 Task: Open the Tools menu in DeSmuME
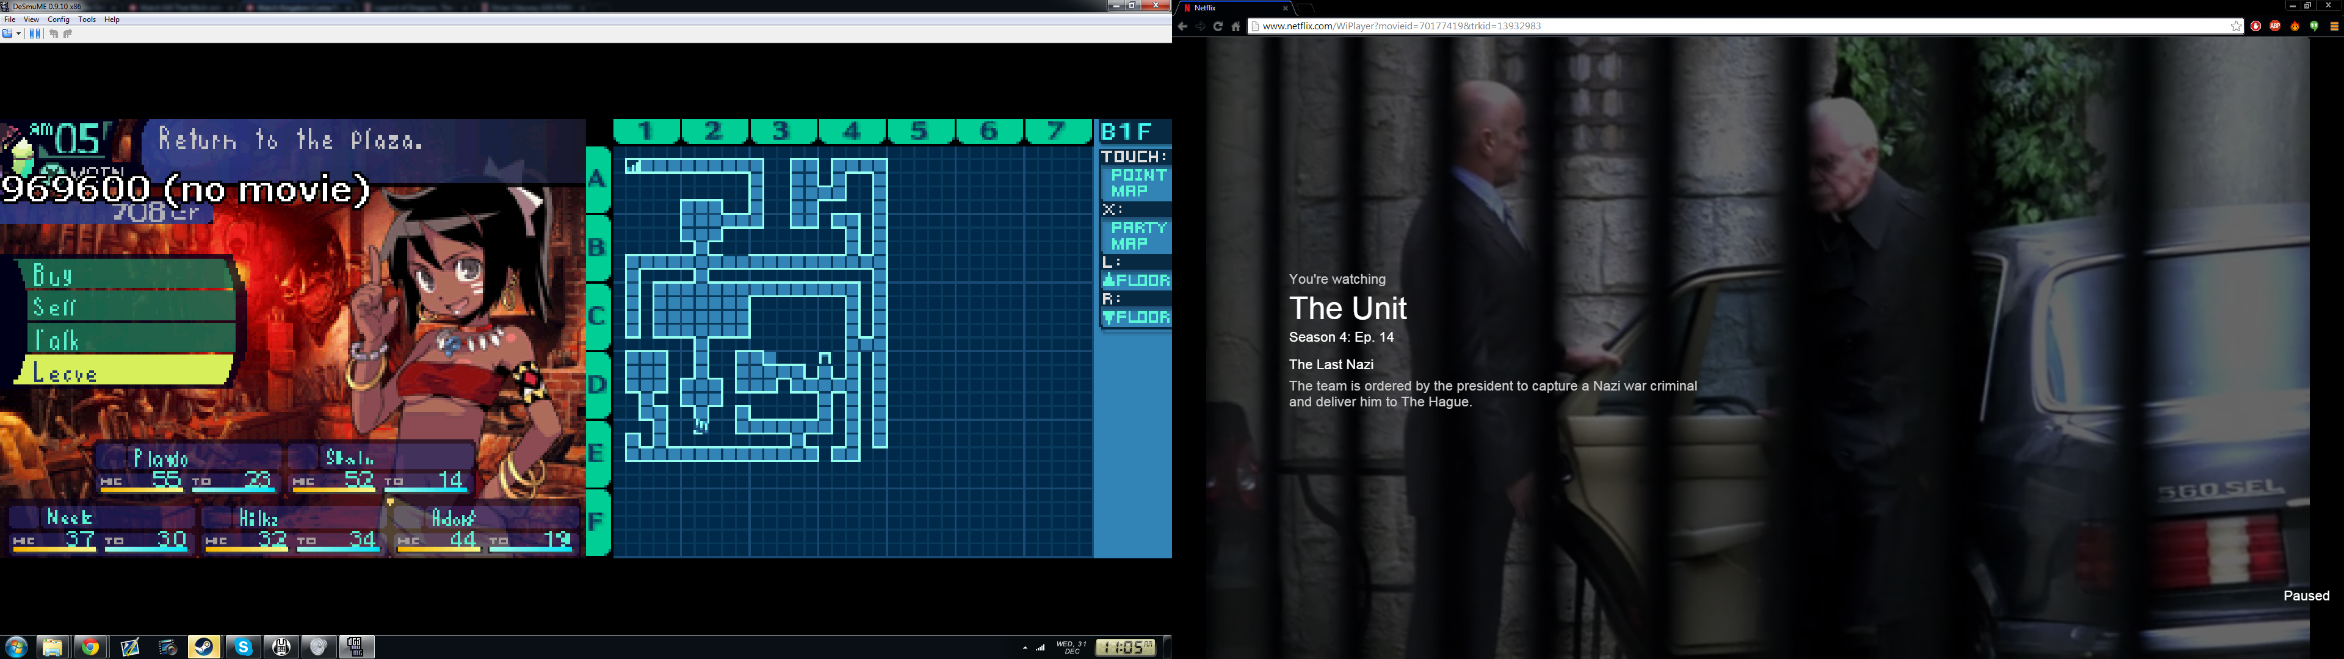click(87, 19)
